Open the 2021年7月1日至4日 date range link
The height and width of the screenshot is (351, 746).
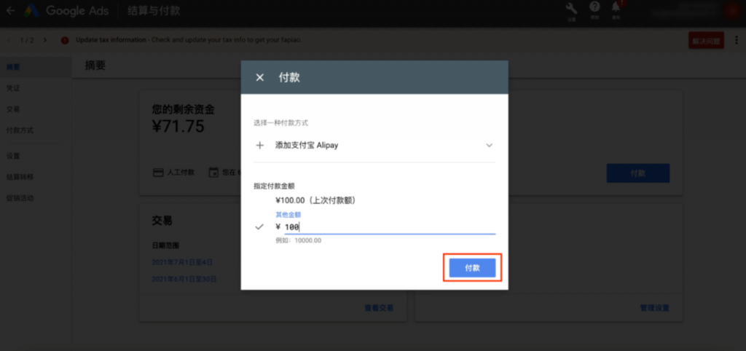pyautogui.click(x=181, y=262)
